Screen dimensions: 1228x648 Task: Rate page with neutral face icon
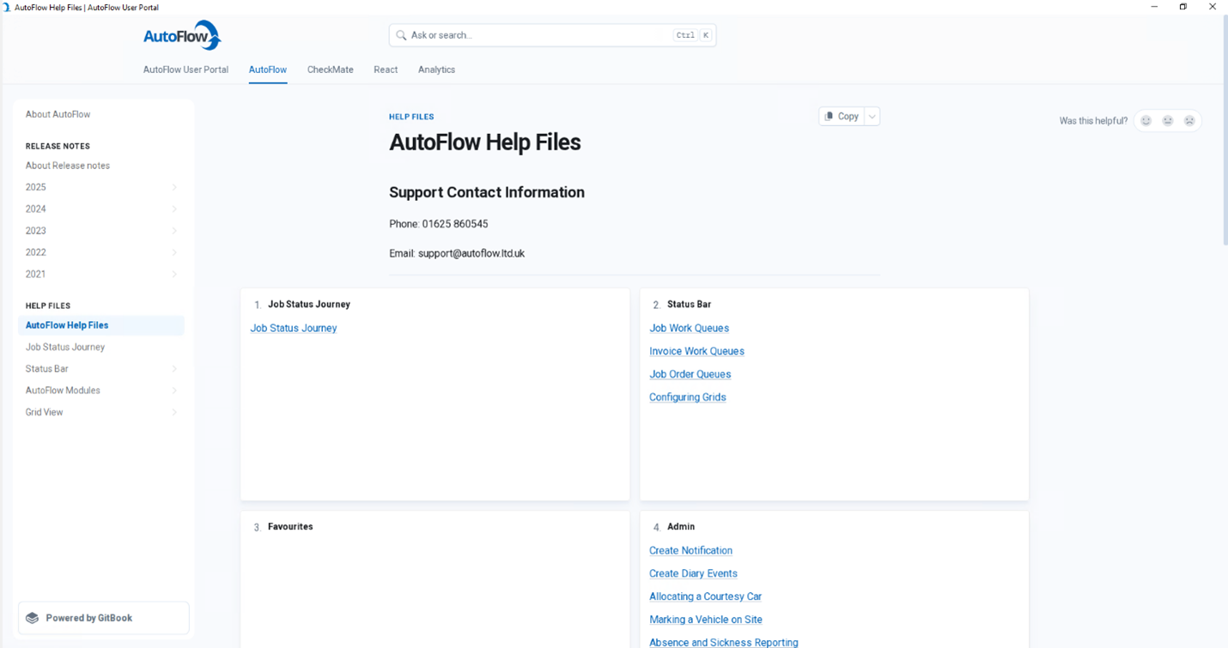[1168, 121]
